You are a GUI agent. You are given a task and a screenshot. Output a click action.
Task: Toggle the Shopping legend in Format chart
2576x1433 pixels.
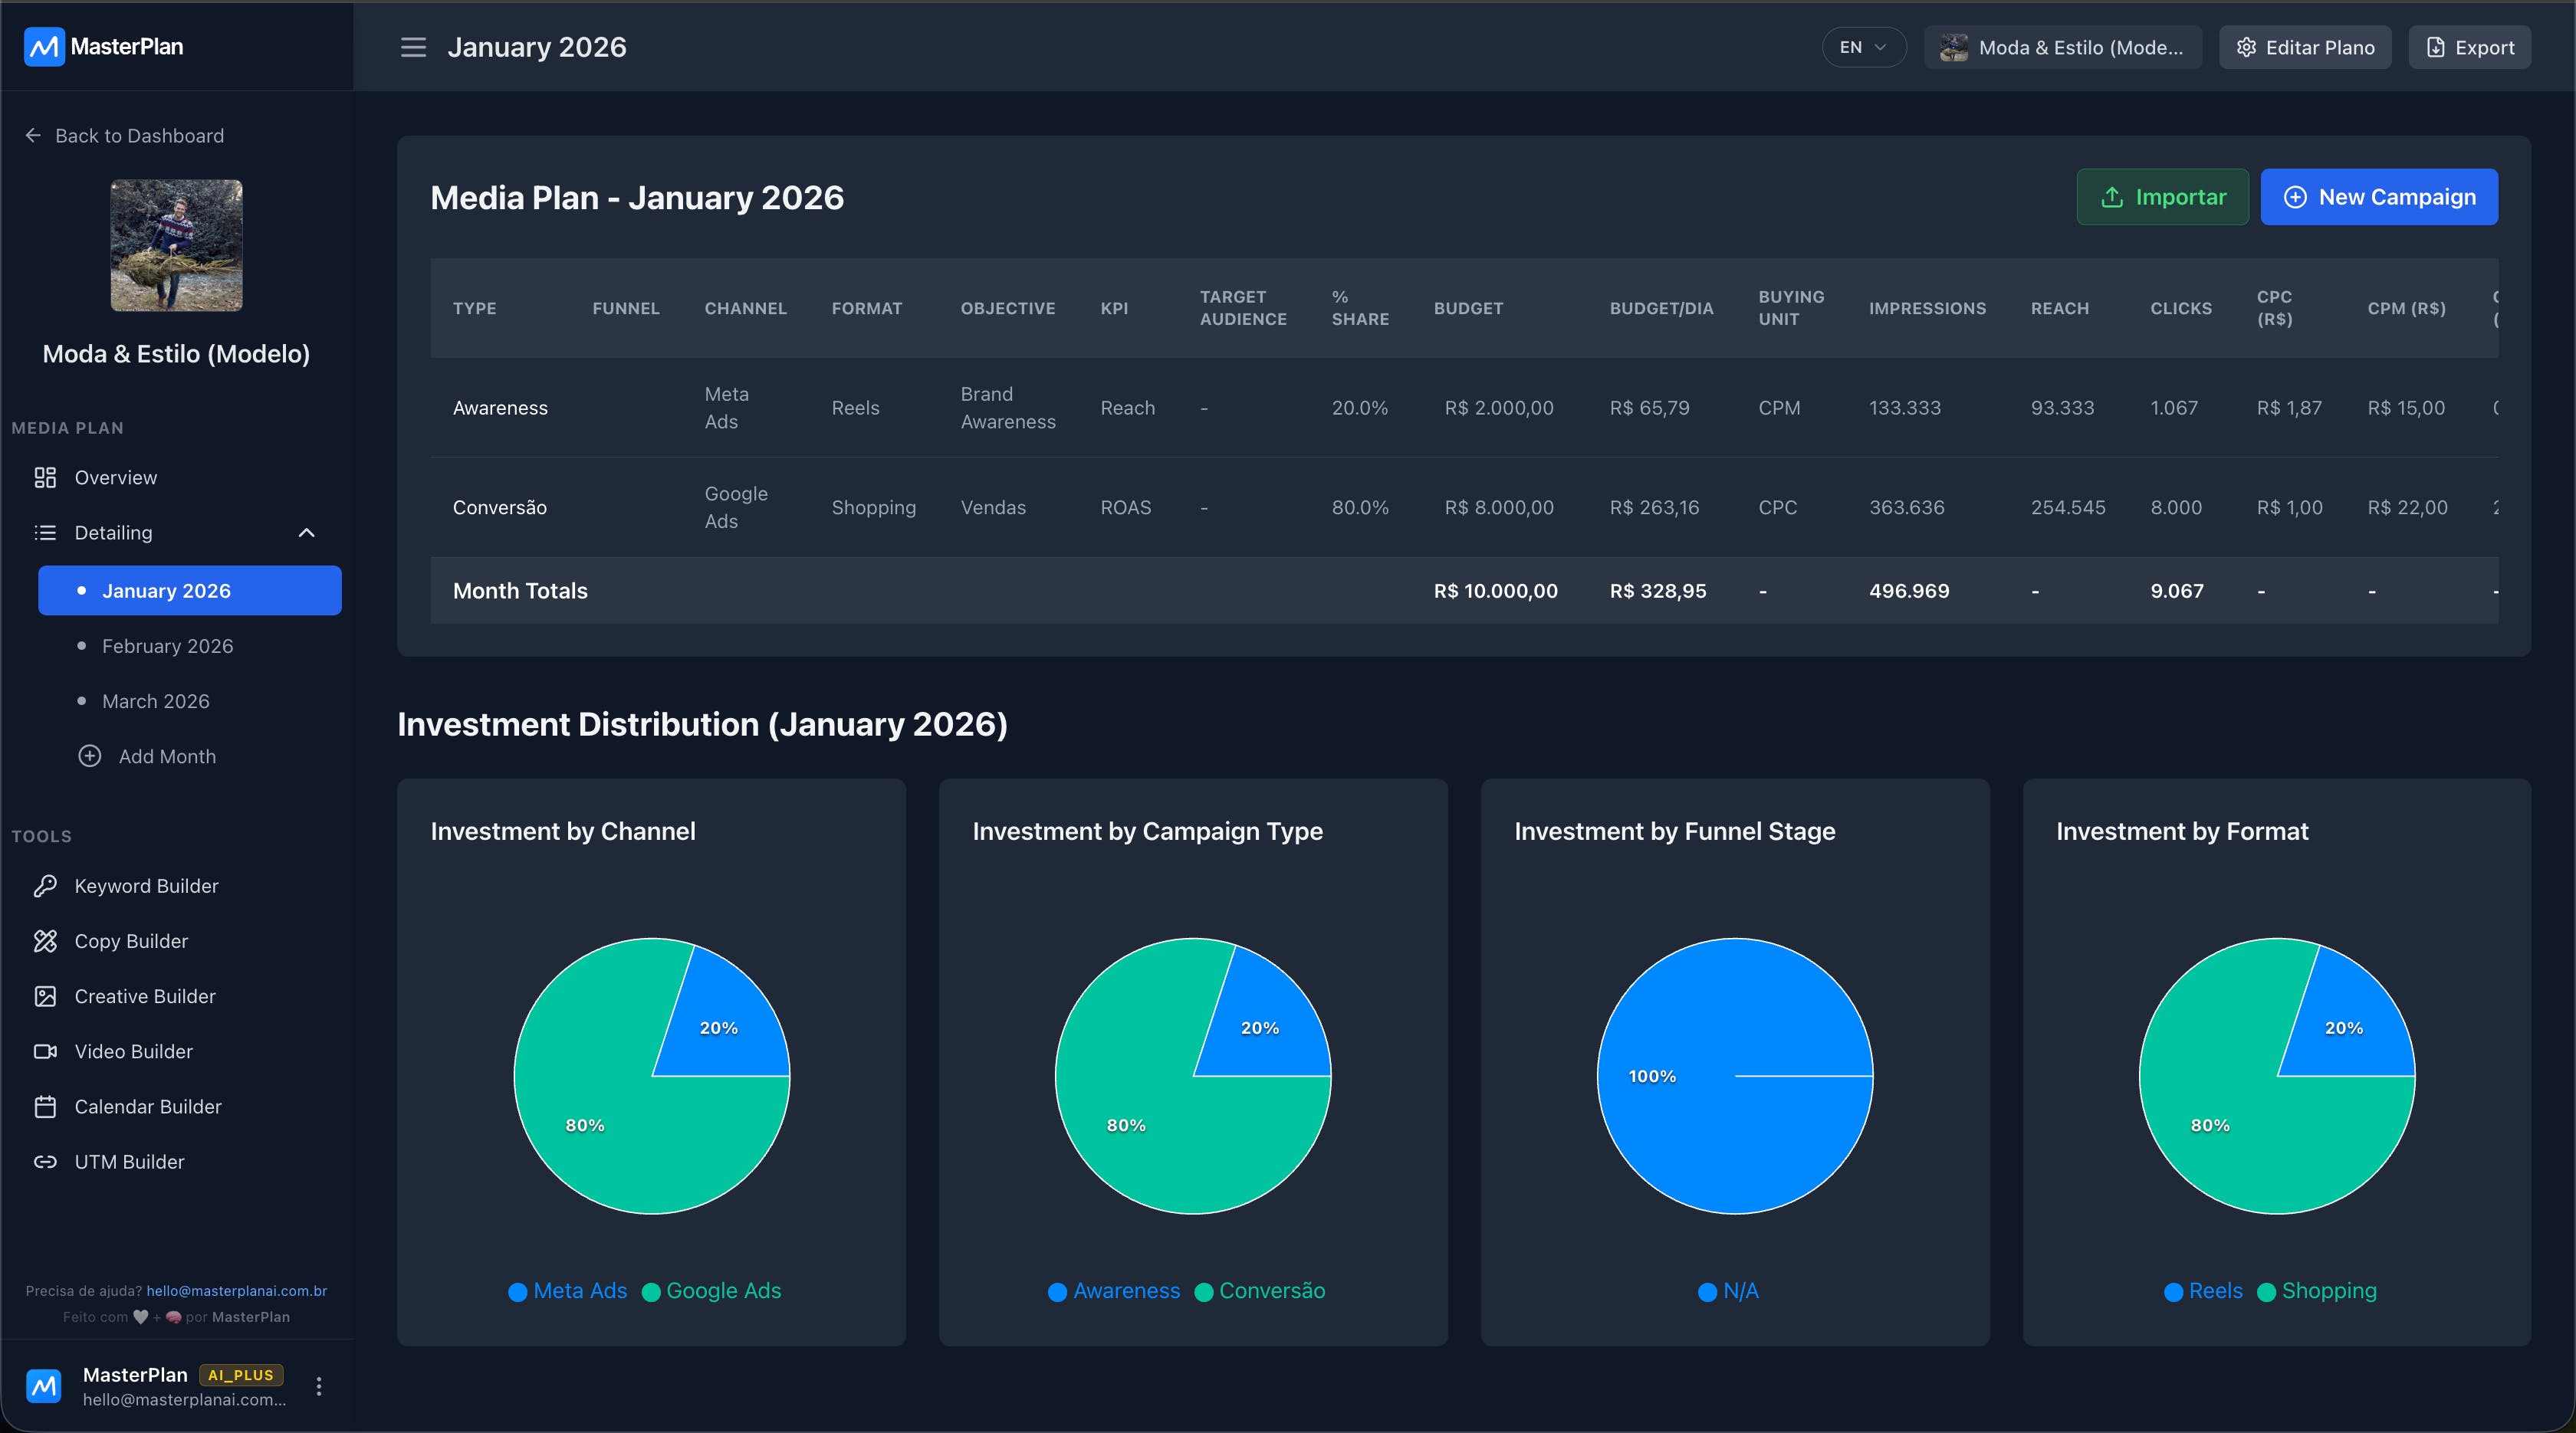[2316, 1291]
